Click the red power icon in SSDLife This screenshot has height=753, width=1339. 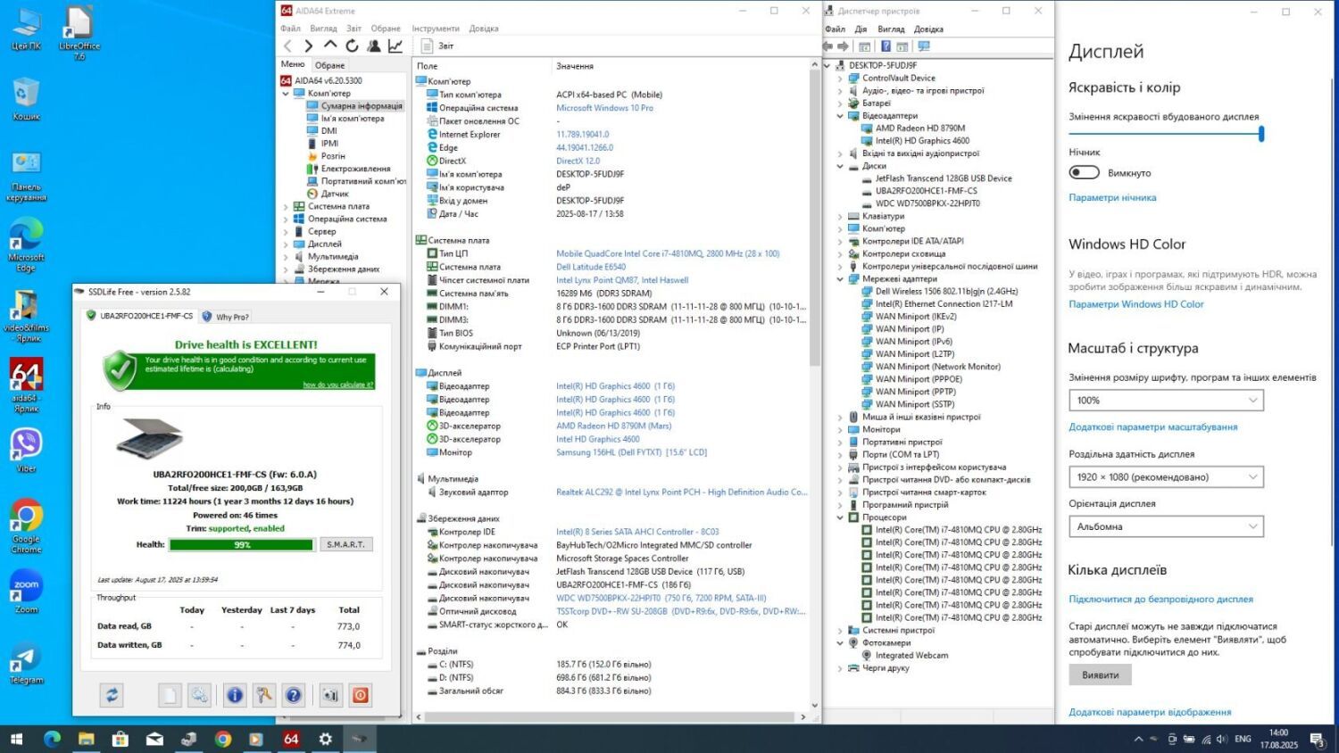(361, 695)
